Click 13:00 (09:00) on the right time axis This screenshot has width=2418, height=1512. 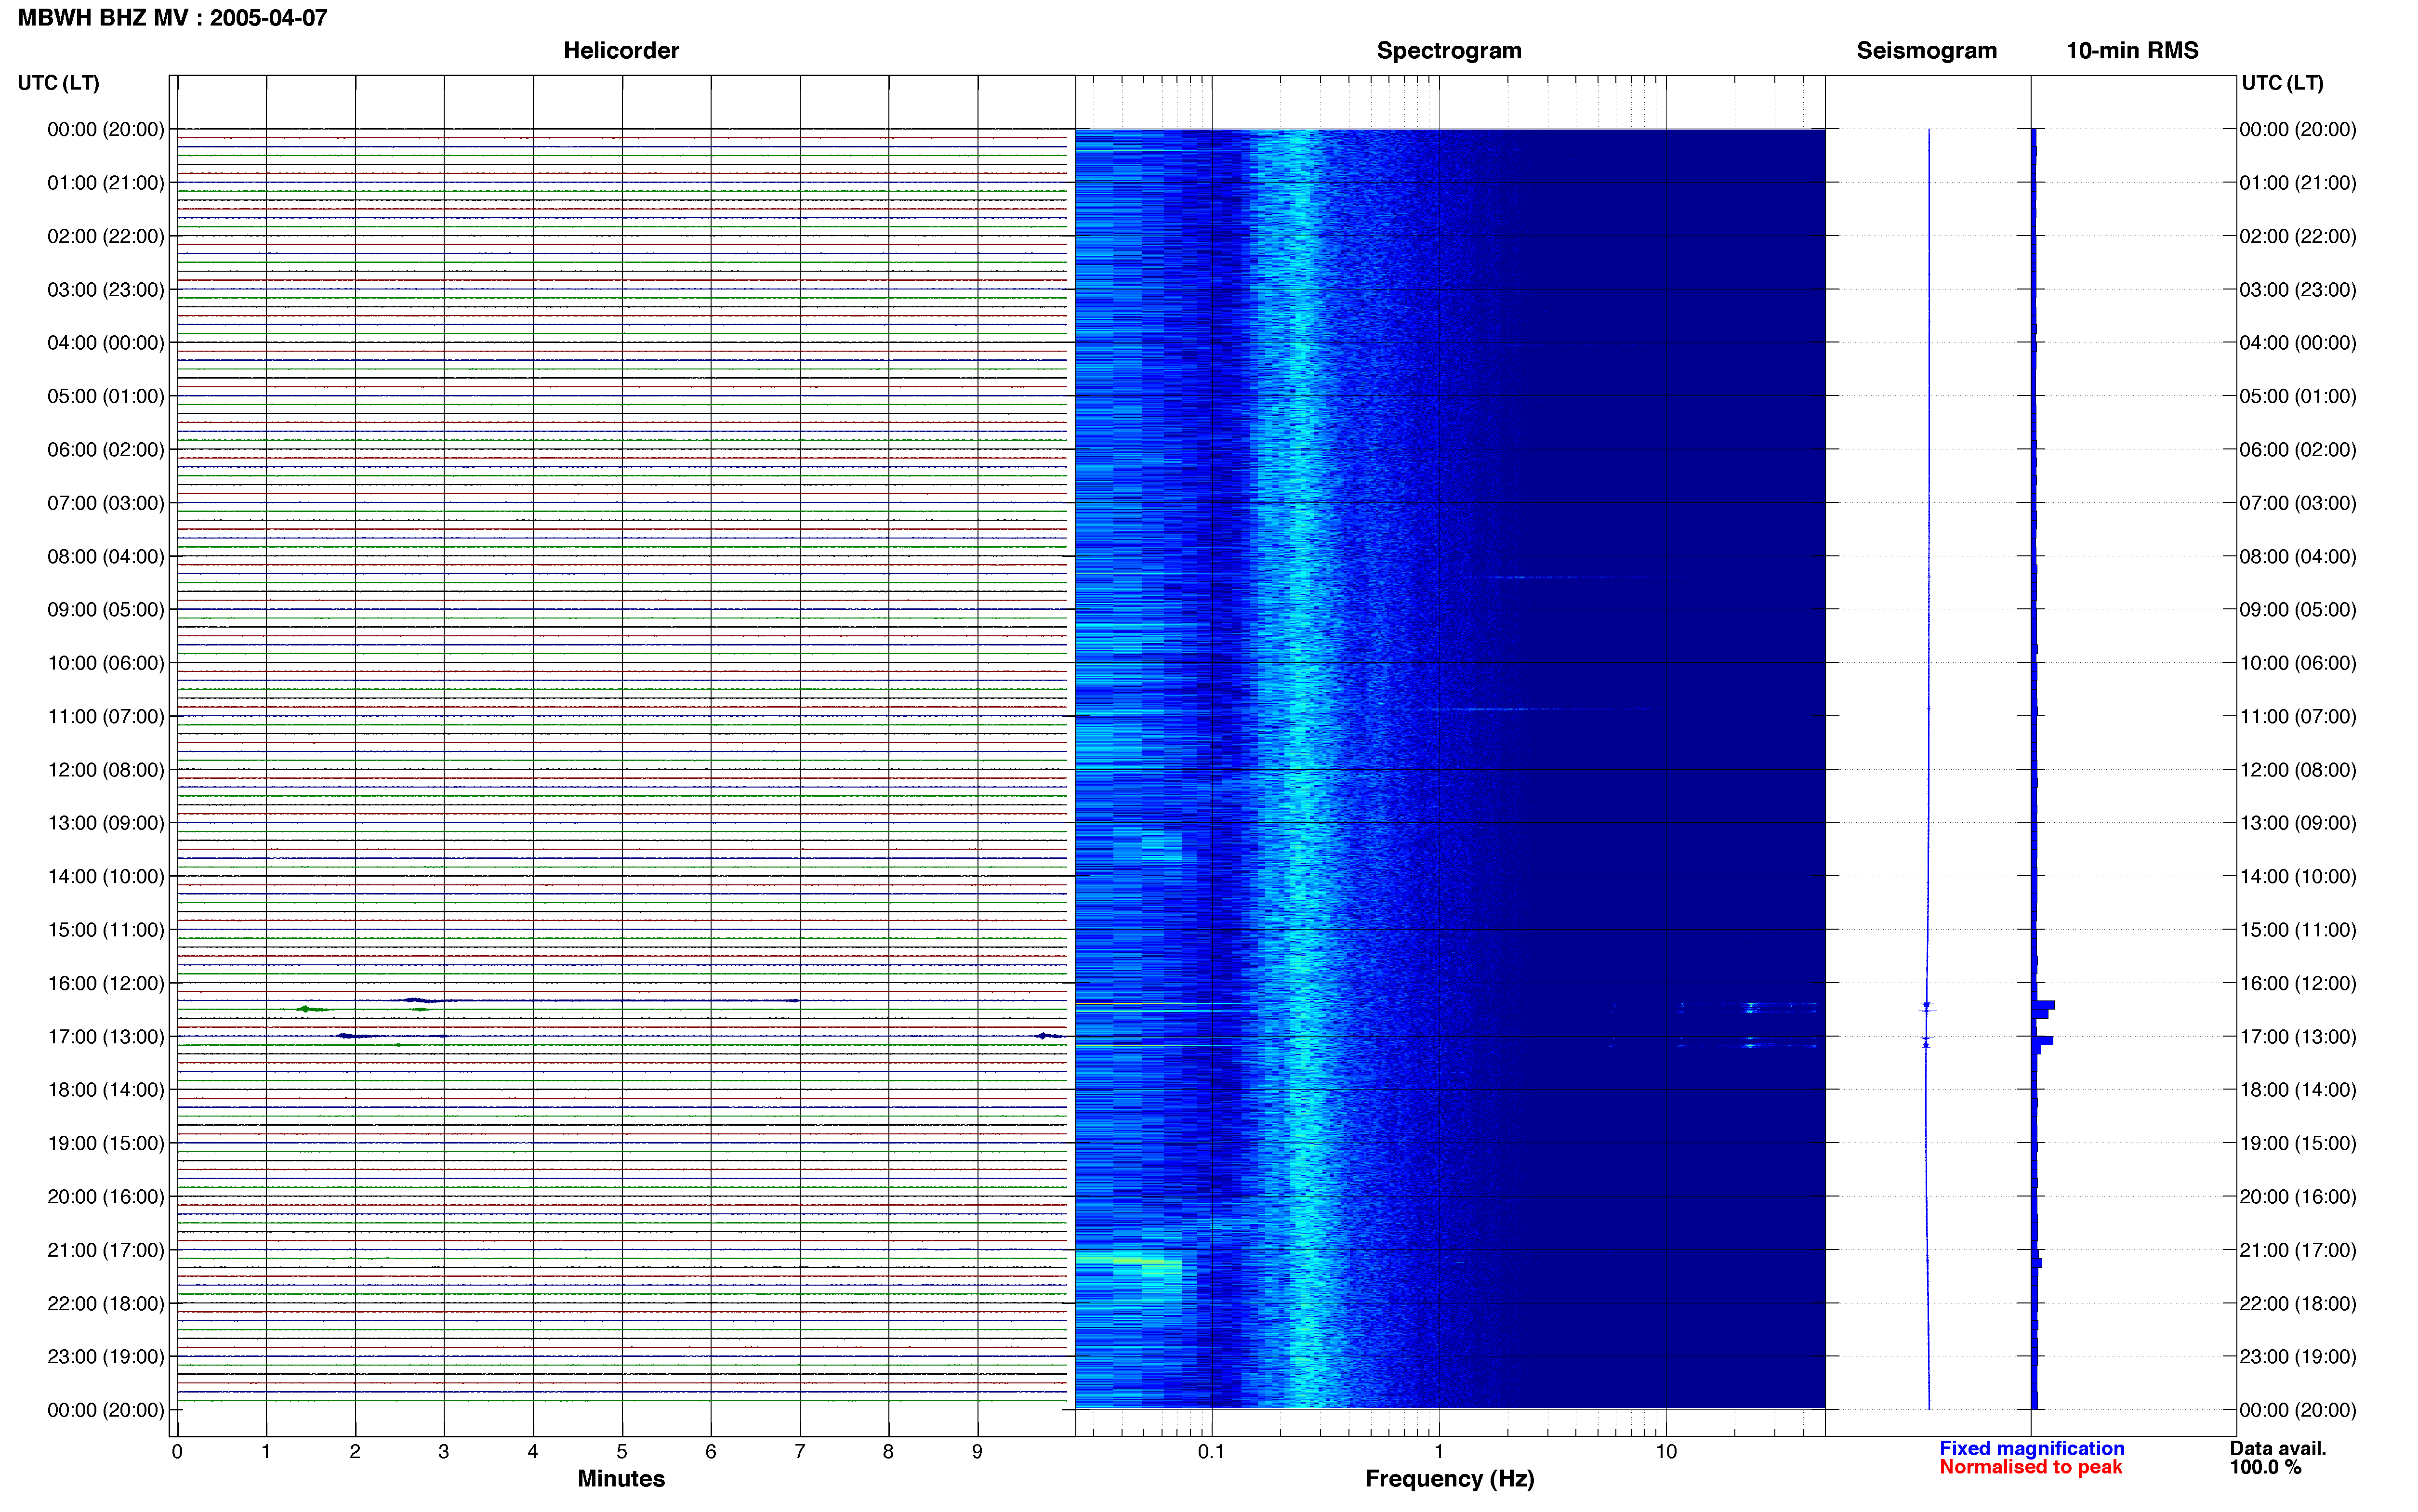(x=2298, y=823)
